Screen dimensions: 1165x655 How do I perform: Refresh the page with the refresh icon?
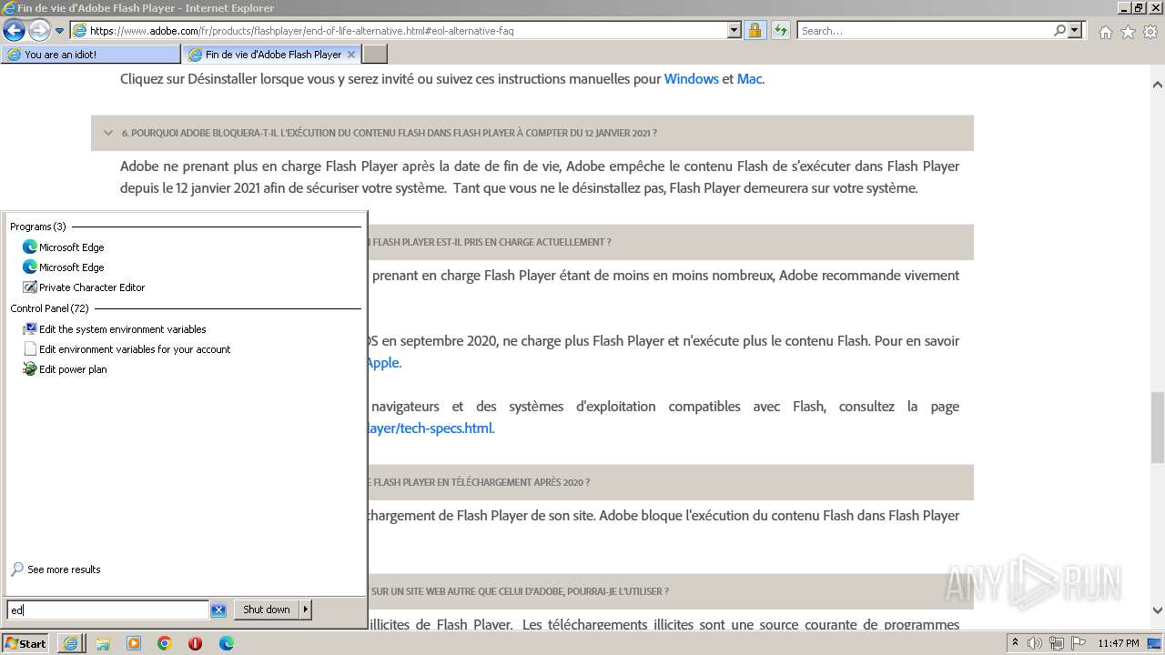781,31
